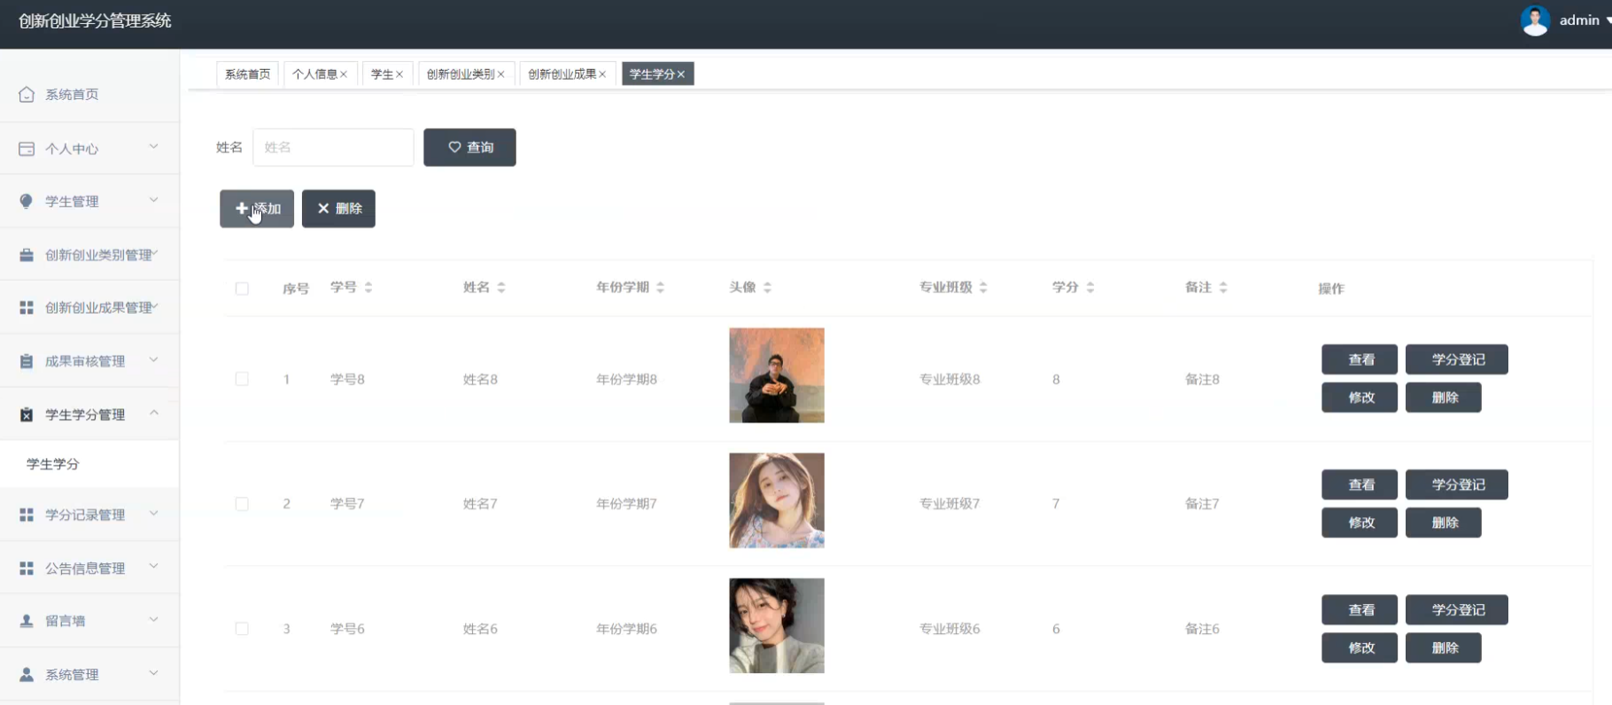Expand the 系统管理 menu chevron
The image size is (1612, 705).
[x=154, y=672]
